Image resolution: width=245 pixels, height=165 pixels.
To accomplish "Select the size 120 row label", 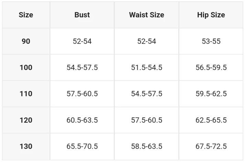I will 26,120.
